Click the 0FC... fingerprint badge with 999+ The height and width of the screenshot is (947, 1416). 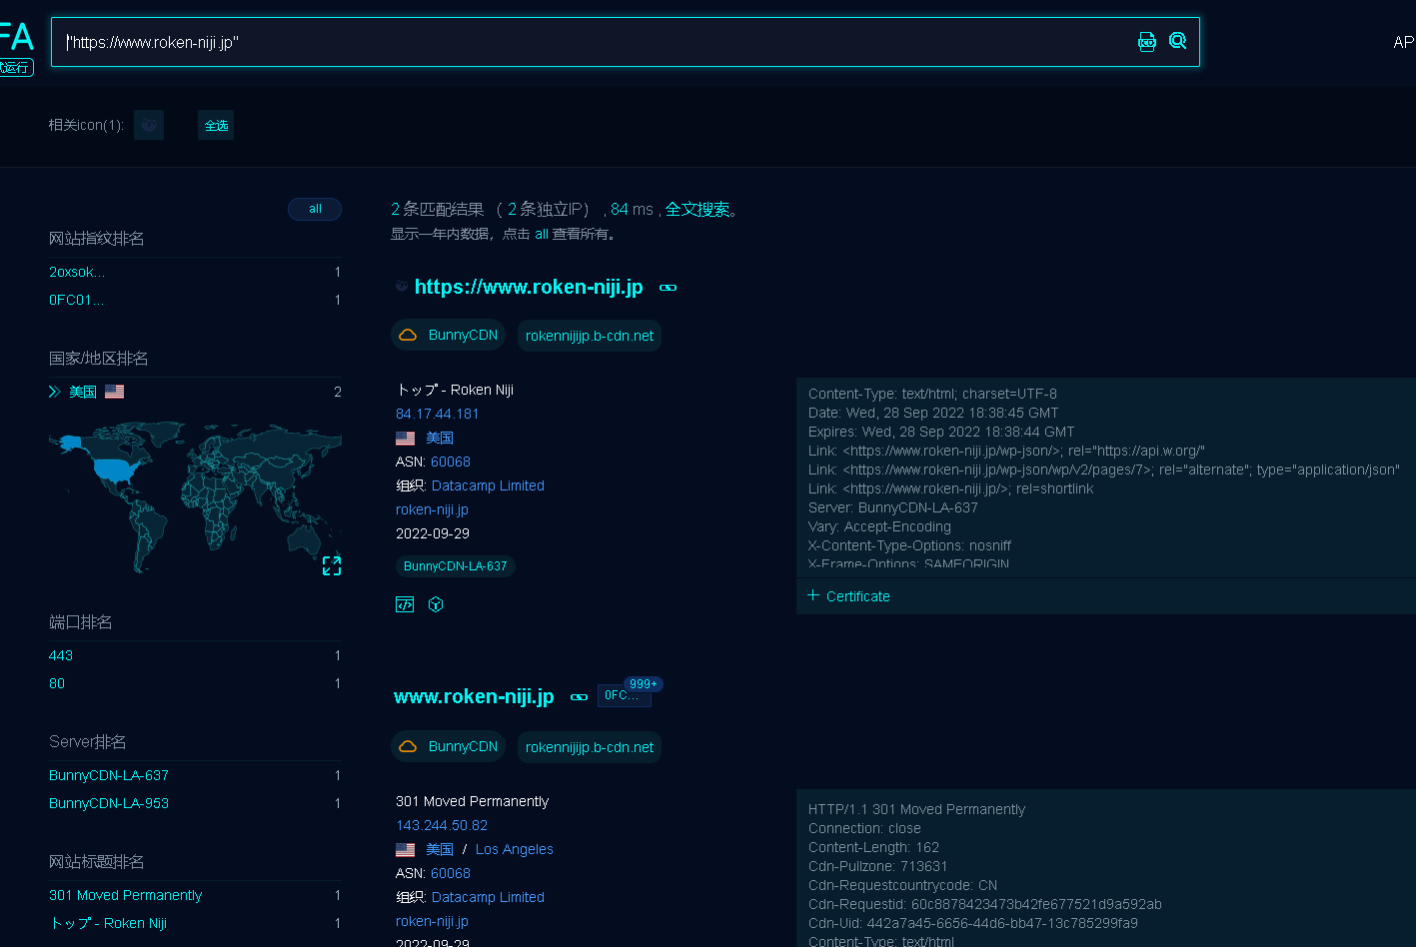coord(625,695)
